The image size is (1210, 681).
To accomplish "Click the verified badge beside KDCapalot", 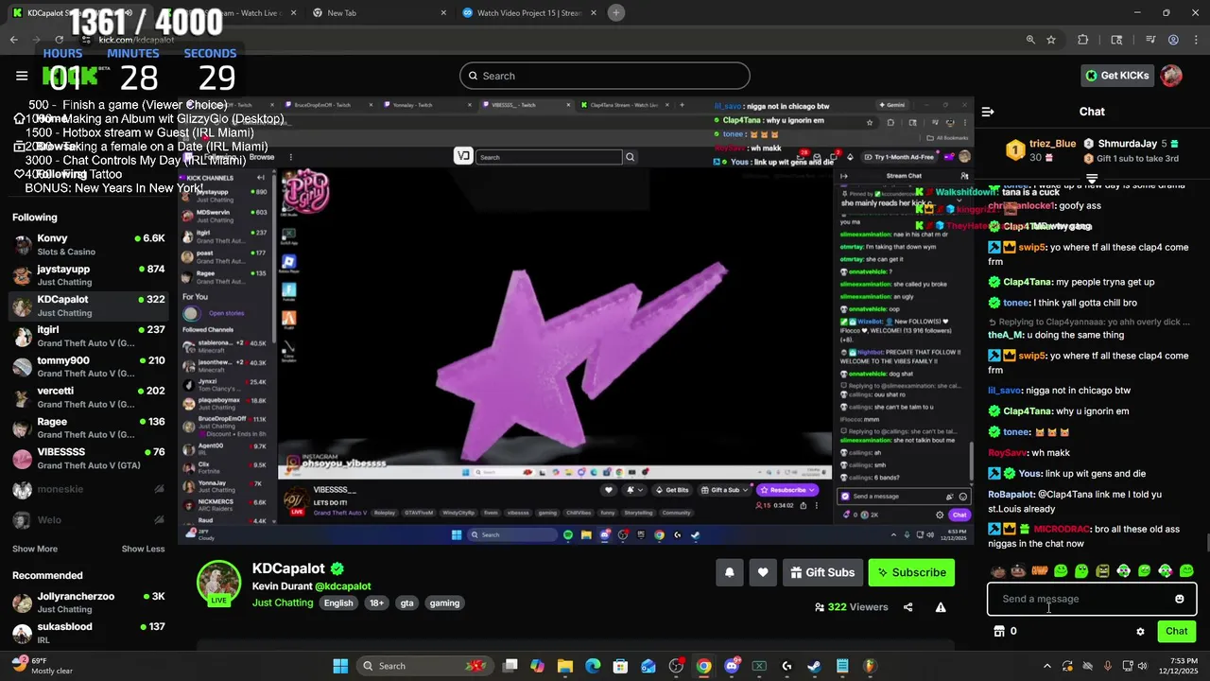I will [337, 568].
